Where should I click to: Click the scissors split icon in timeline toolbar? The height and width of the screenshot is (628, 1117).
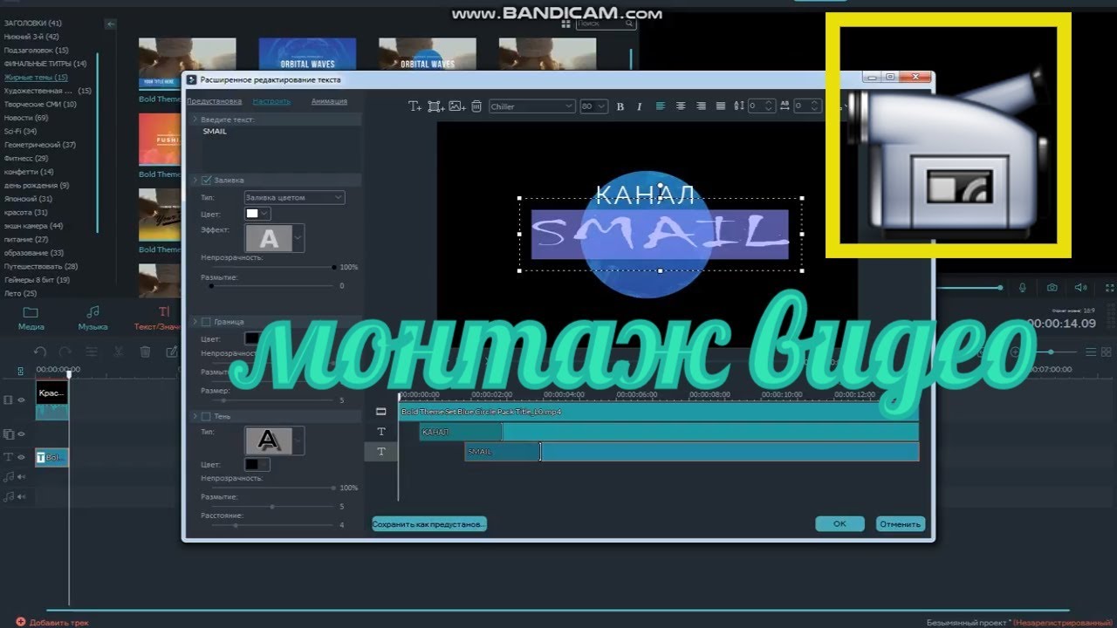point(119,352)
